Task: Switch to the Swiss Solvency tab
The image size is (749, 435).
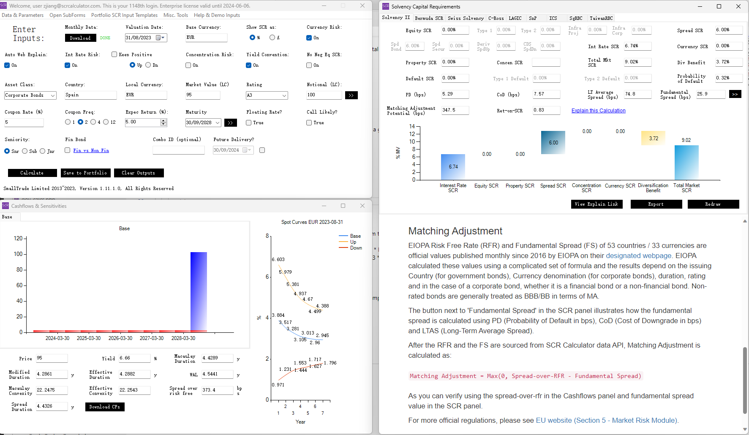Action: pos(466,18)
